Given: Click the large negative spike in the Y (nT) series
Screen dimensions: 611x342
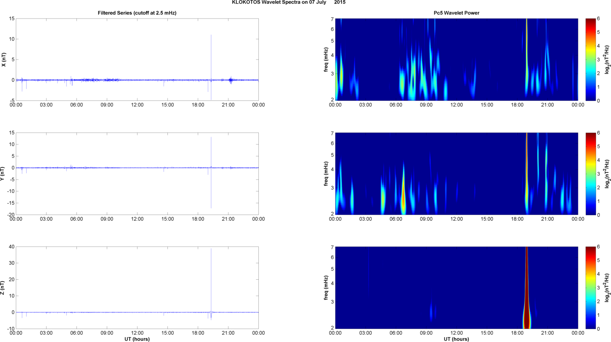Looking at the screenshot, I should [x=211, y=188].
